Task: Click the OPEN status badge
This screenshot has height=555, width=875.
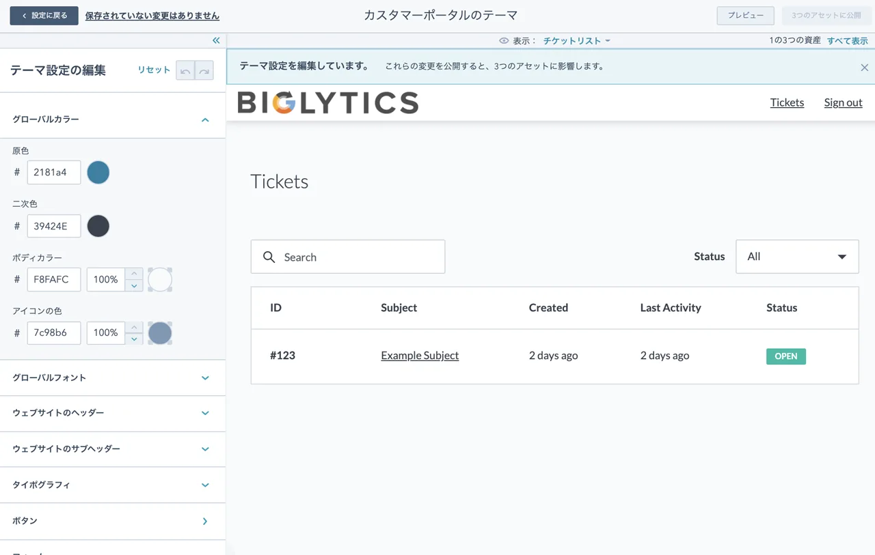Action: pyautogui.click(x=786, y=356)
